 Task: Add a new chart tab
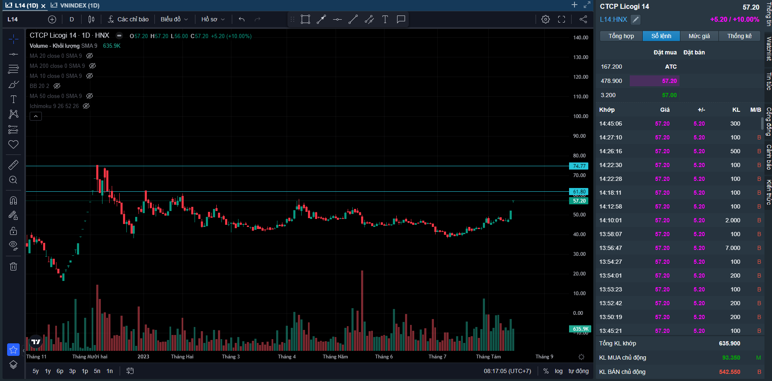(x=575, y=5)
